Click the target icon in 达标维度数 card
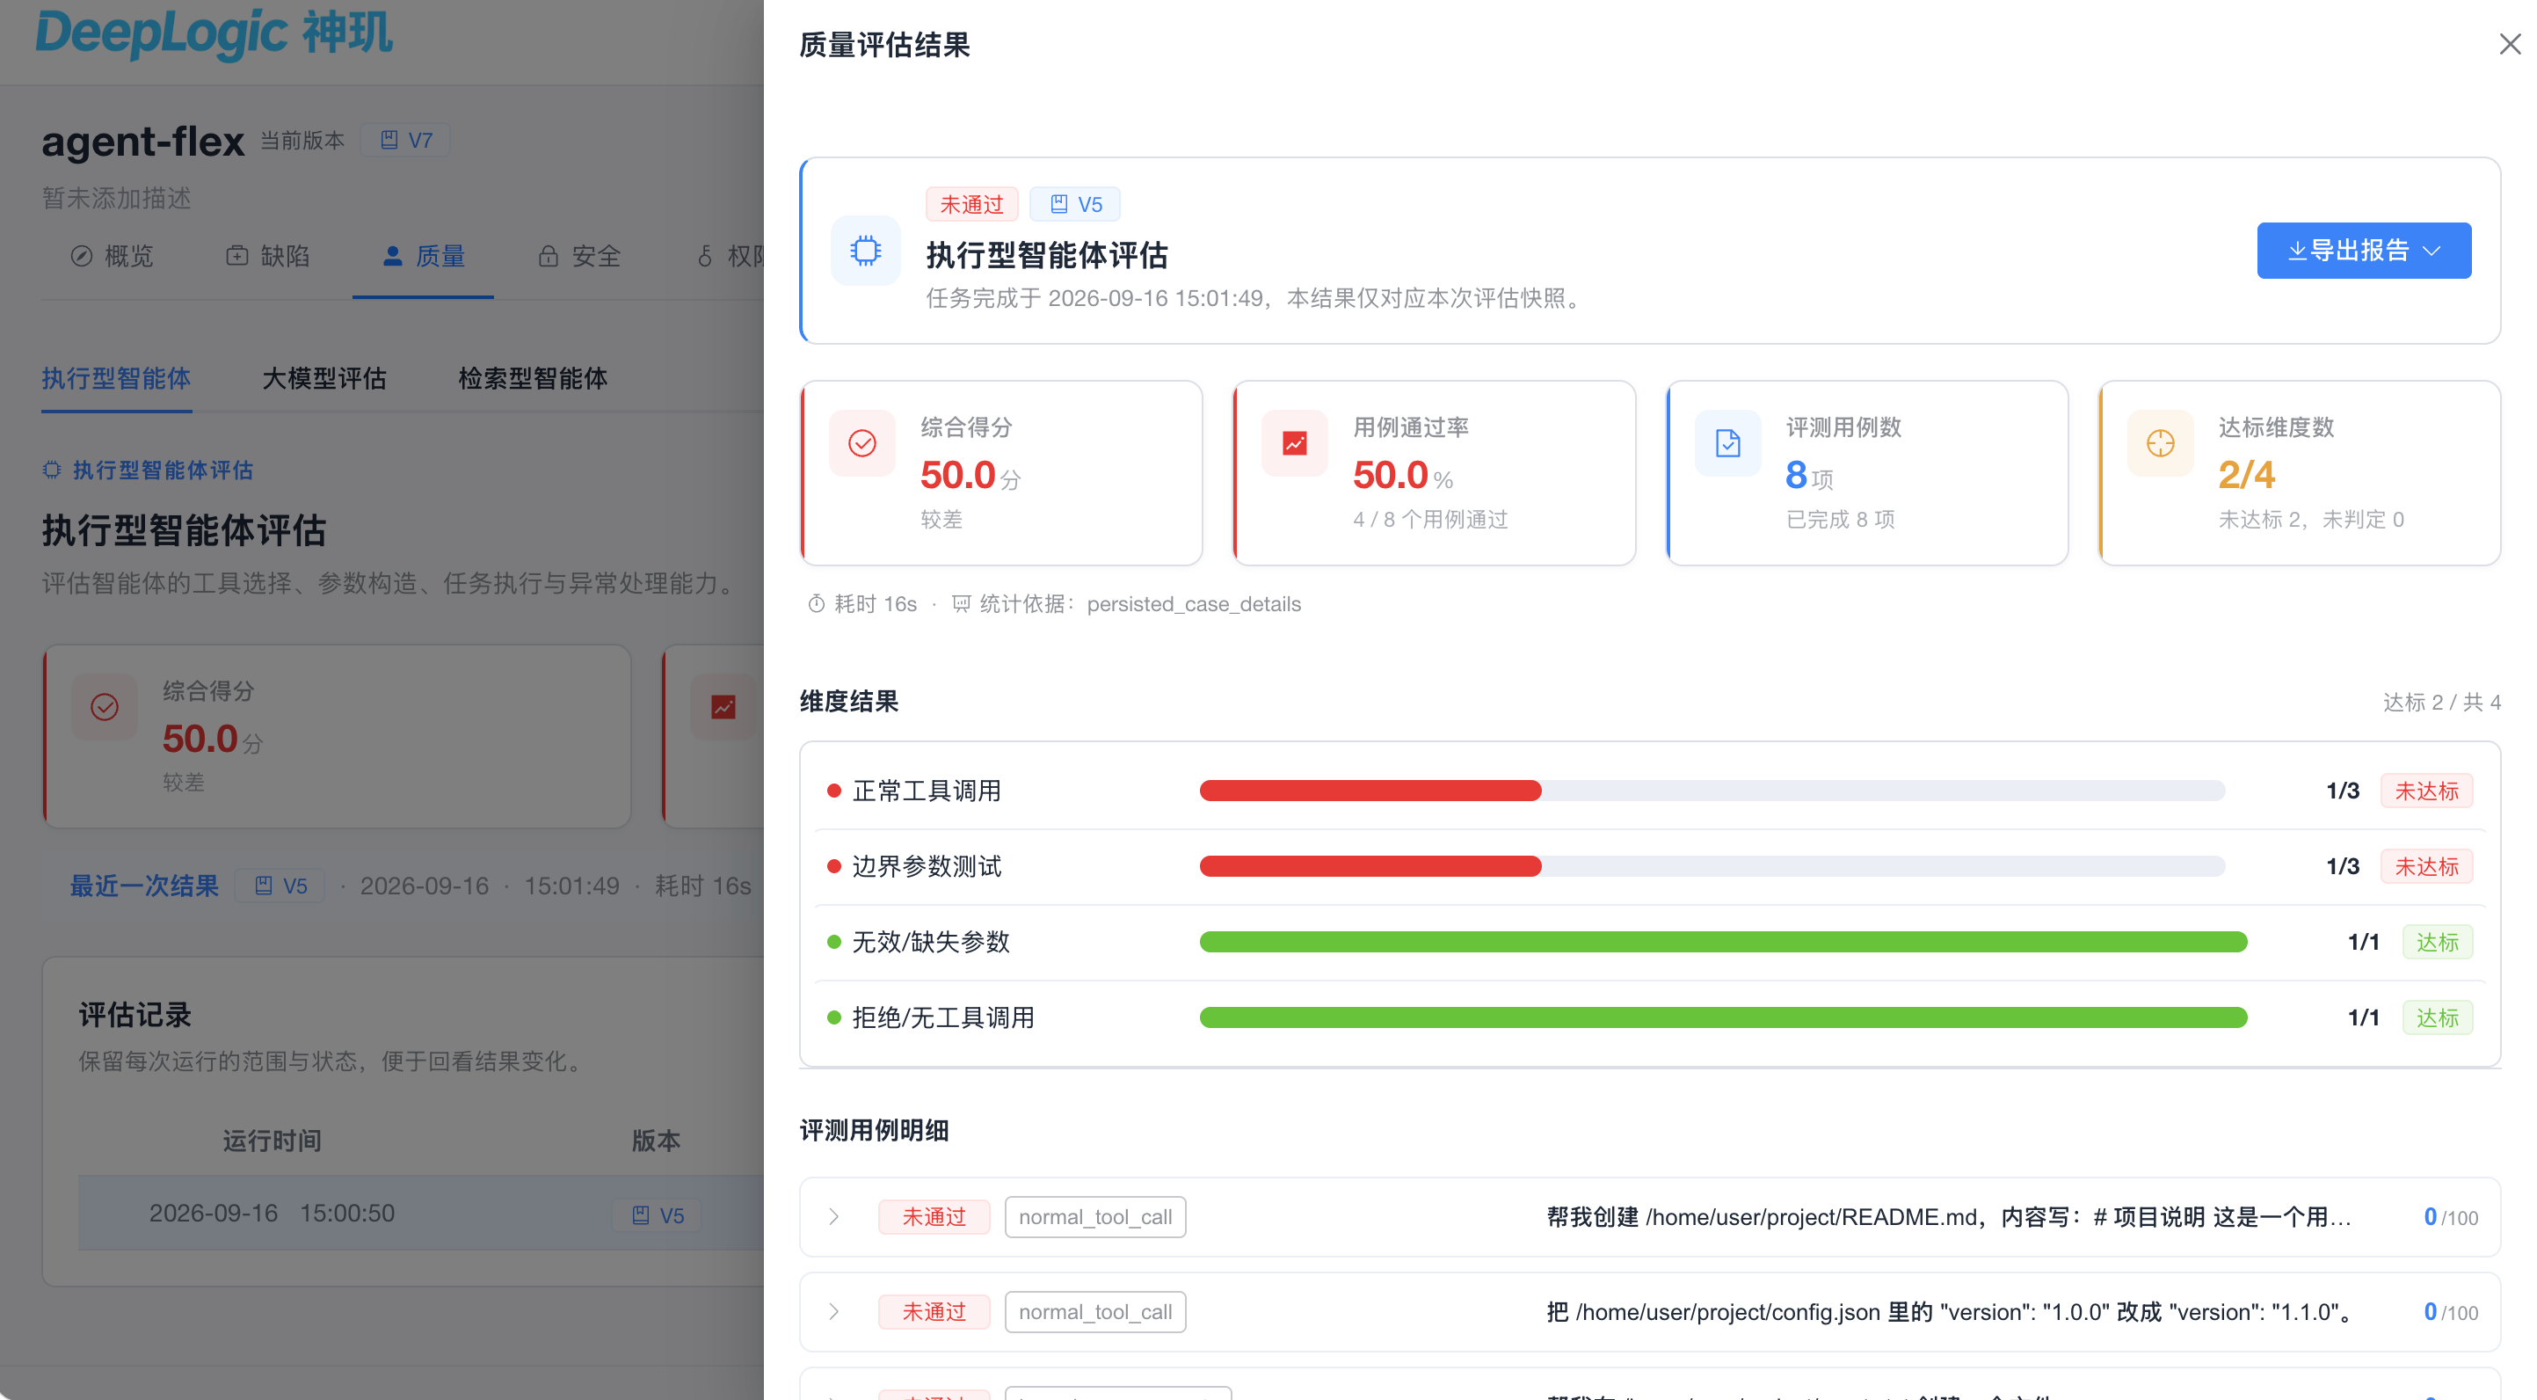Screen dimensions: 2537x1400 (x=2160, y=443)
